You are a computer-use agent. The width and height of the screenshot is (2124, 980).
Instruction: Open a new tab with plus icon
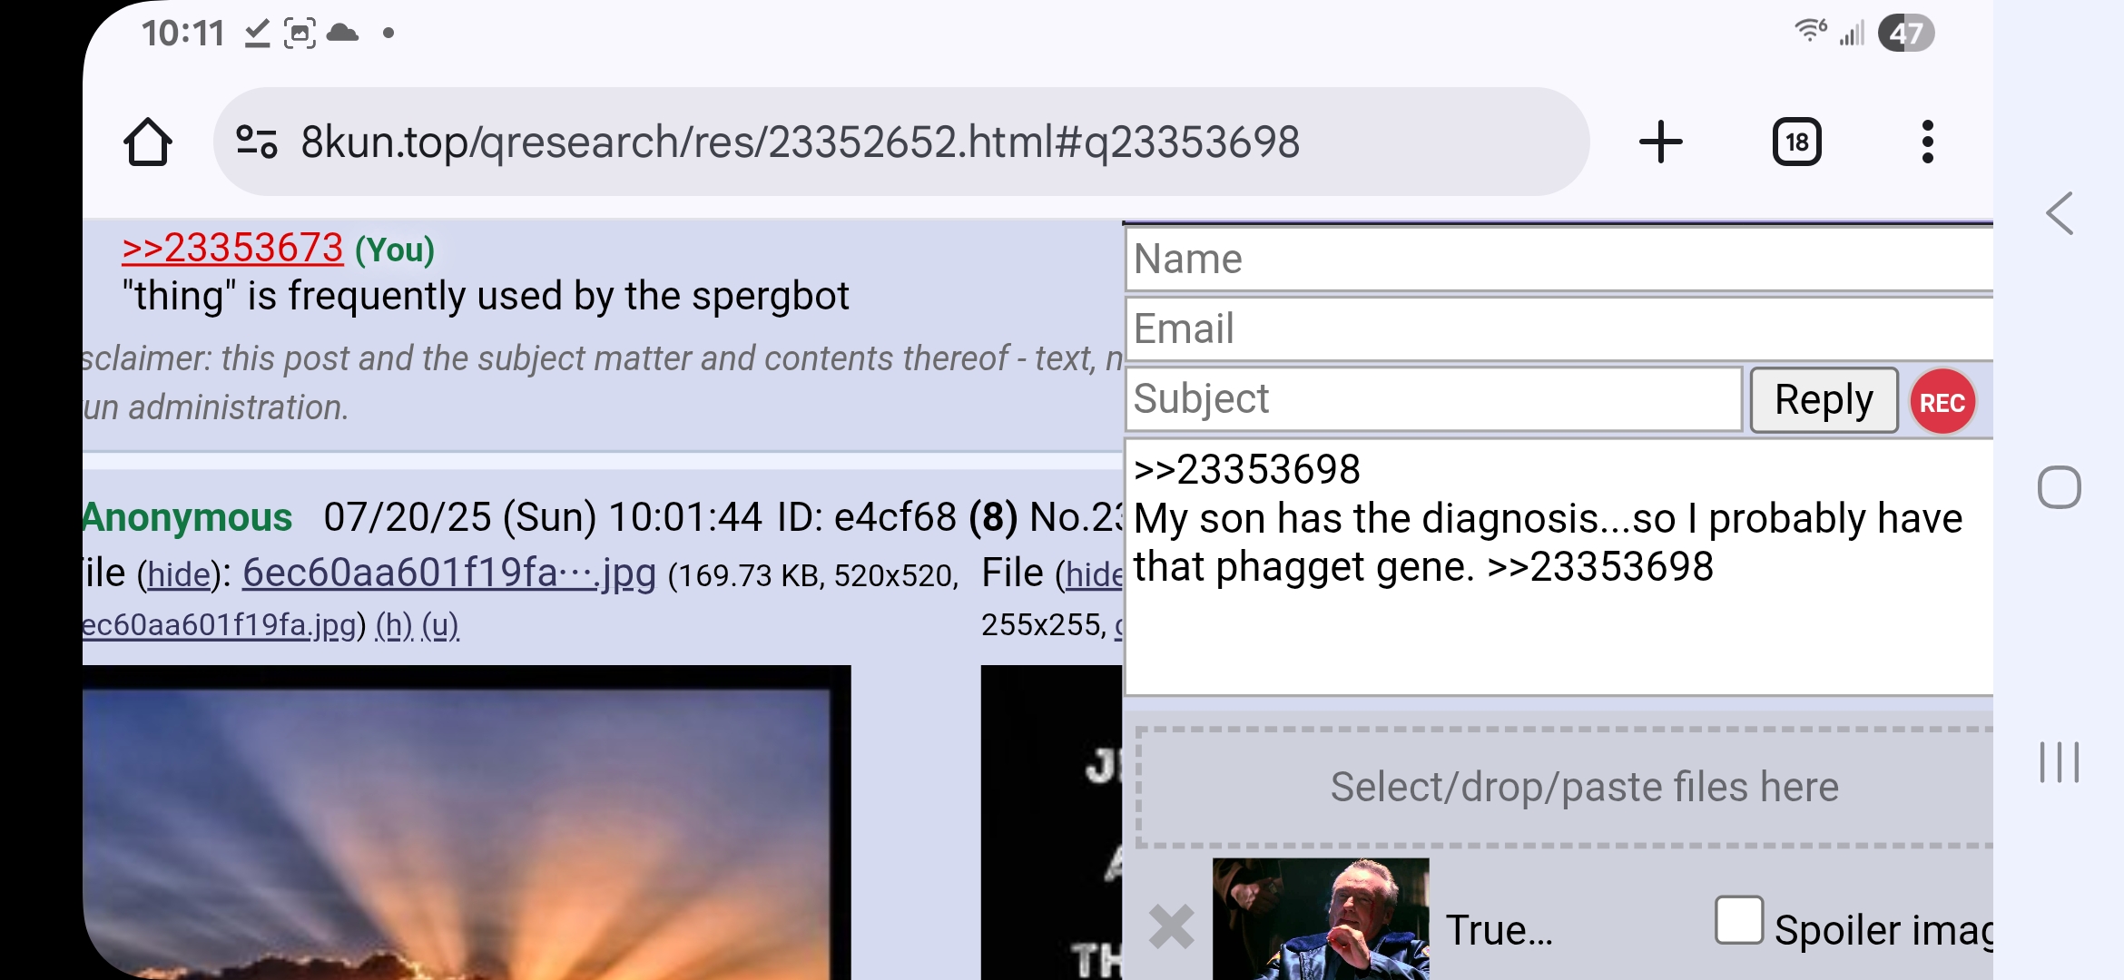tap(1661, 142)
